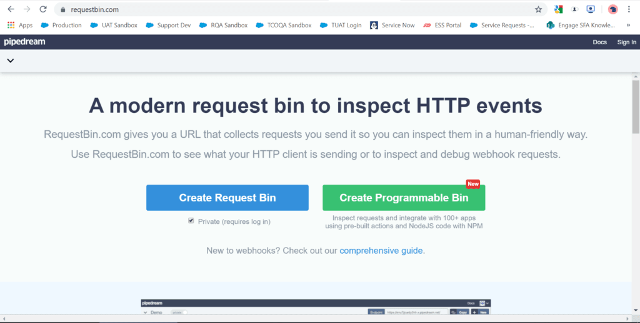The width and height of the screenshot is (640, 323).
Task: Click the red New badge
Action: [x=473, y=184]
